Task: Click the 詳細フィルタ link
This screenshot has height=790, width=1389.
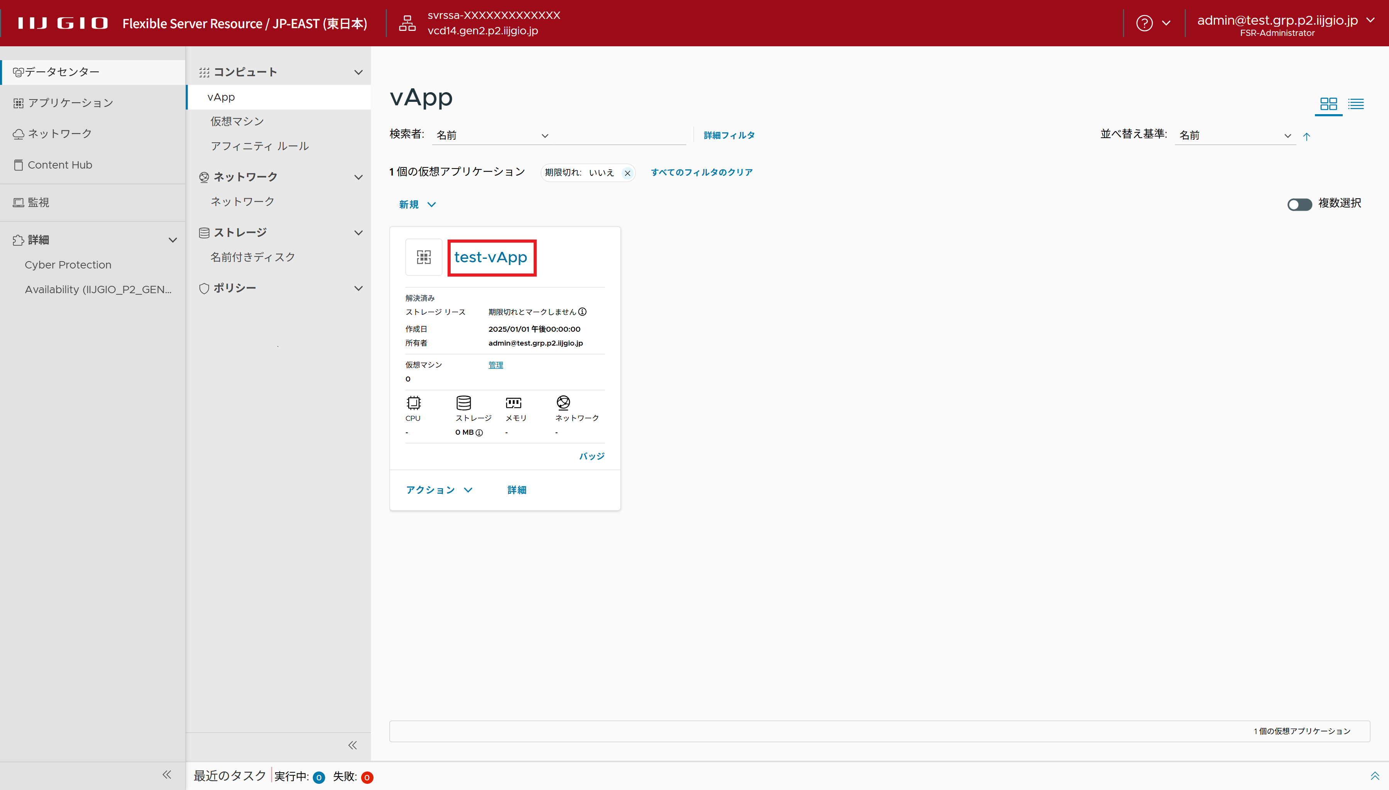Action: 729,135
